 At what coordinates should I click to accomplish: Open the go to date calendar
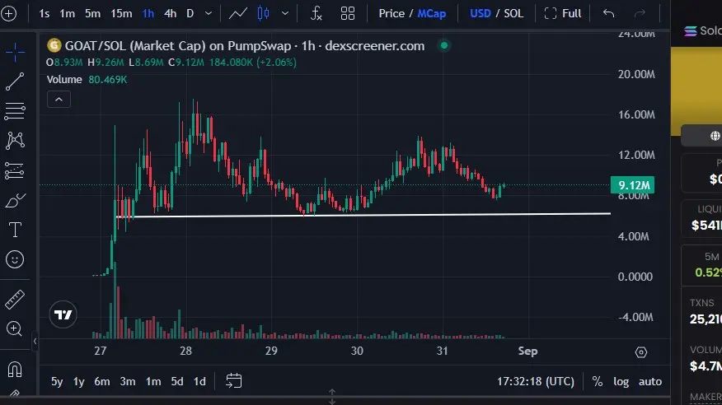point(233,381)
